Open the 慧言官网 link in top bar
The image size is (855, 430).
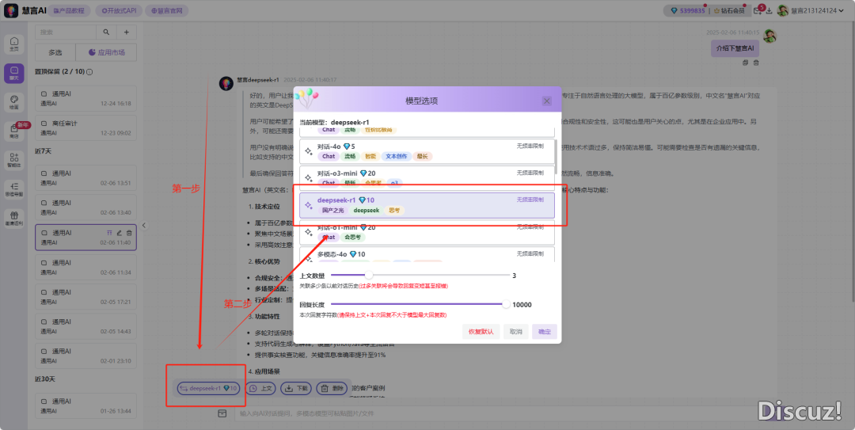[x=166, y=10]
